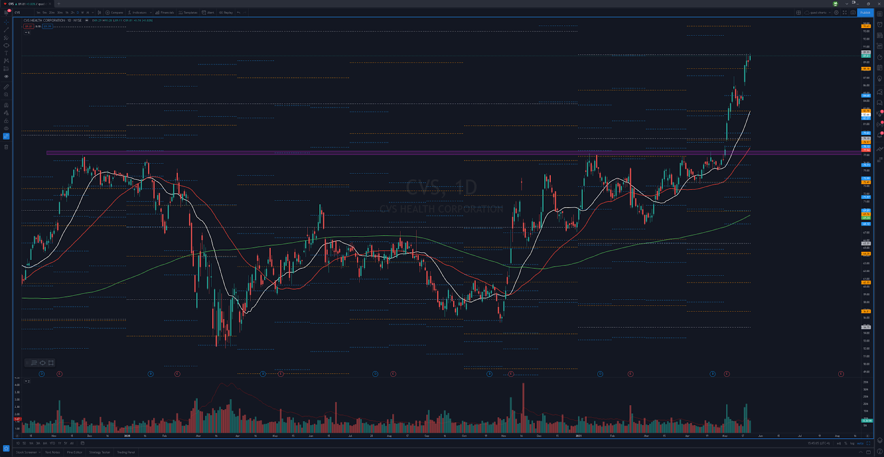Set the date range to 5Y
Screen dimensions: 884x457
click(x=65, y=443)
